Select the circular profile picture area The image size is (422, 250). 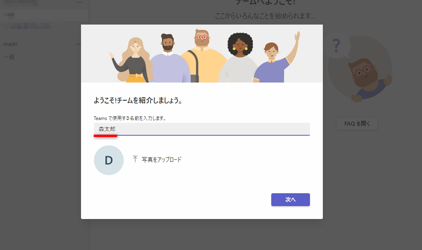pyautogui.click(x=108, y=160)
